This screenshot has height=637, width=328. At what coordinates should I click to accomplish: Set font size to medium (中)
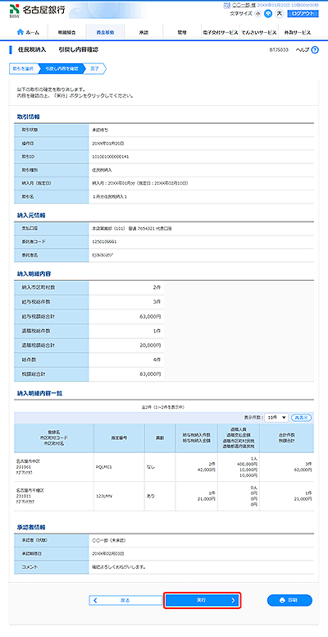coord(268,13)
